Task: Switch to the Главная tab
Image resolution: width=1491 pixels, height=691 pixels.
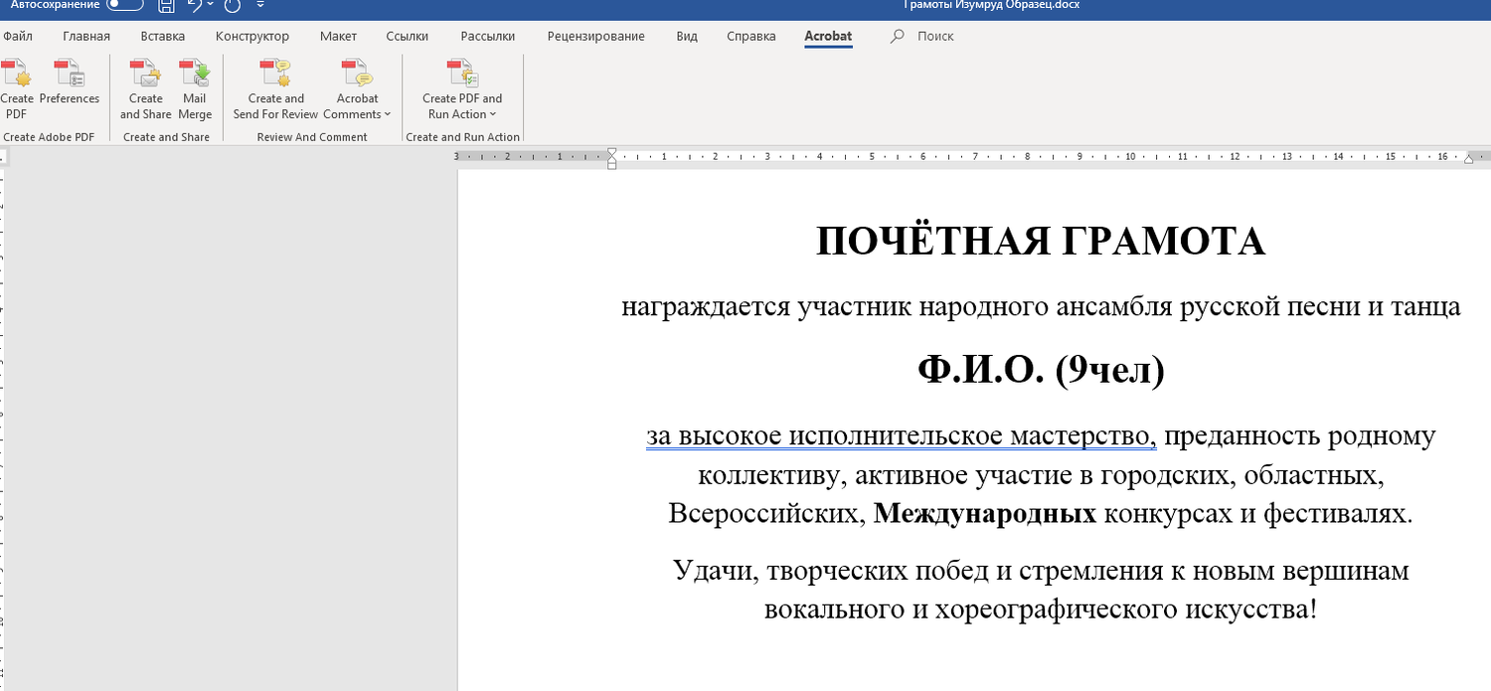Action: [x=86, y=36]
